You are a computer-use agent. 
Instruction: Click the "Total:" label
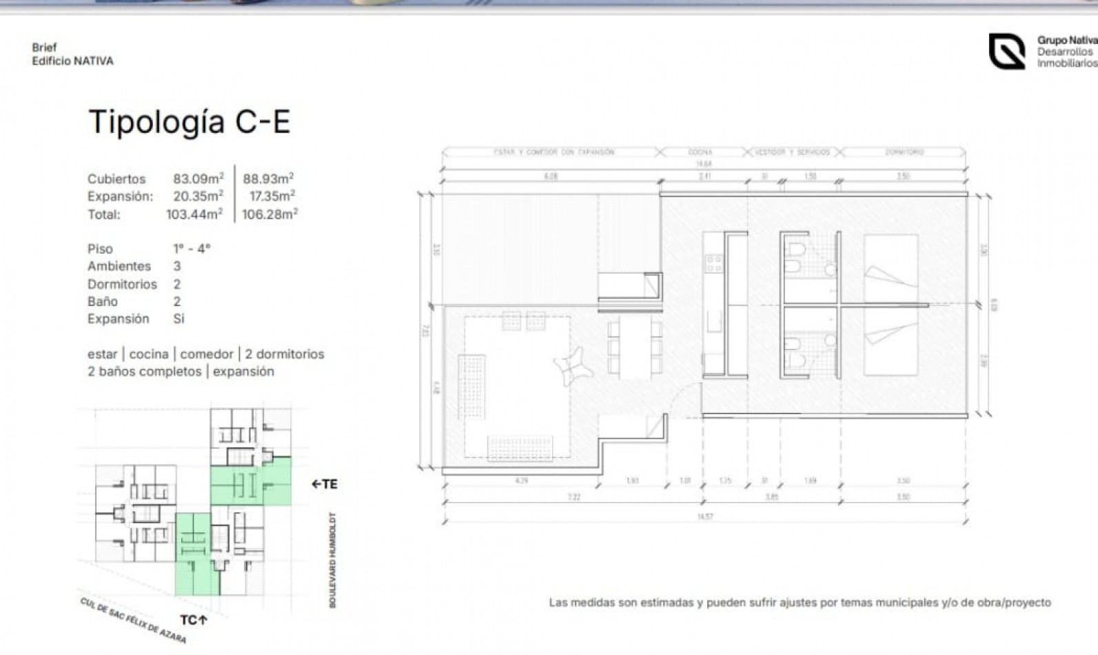[103, 214]
